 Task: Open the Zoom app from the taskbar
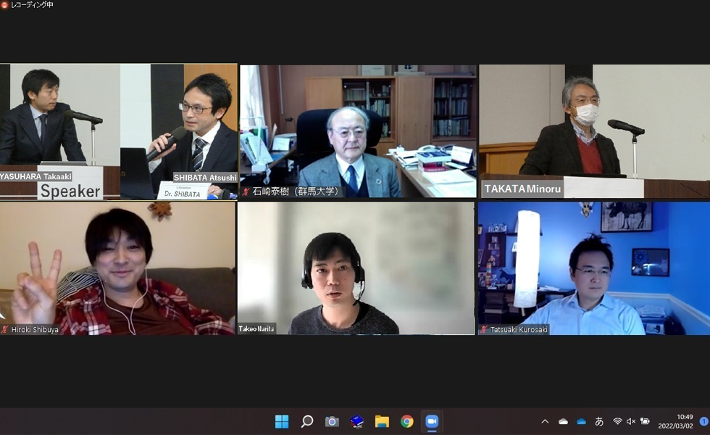[432, 421]
